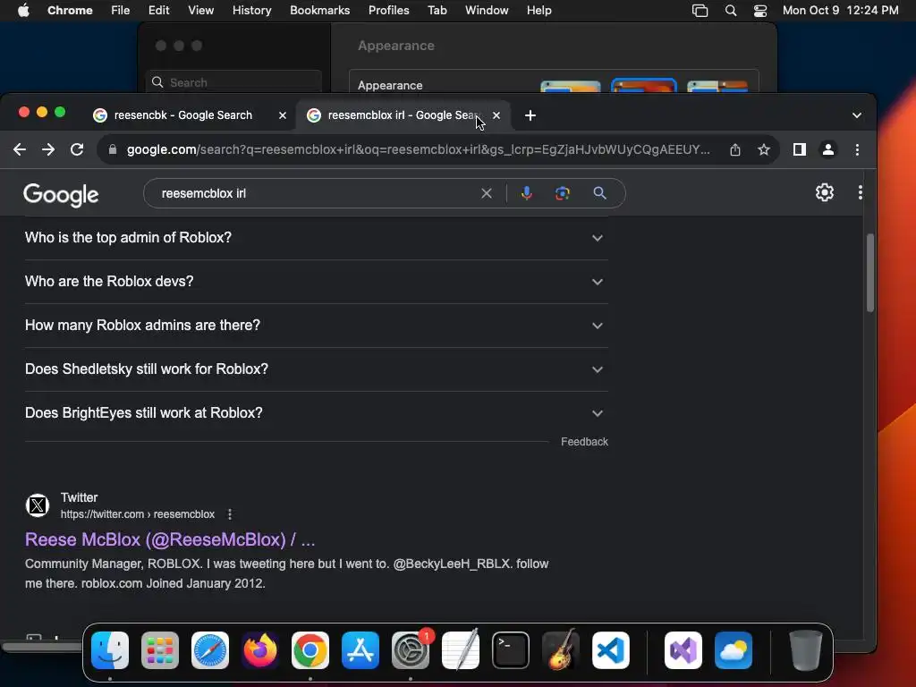Launch Firefox from the dock
The width and height of the screenshot is (916, 687).
(260, 650)
